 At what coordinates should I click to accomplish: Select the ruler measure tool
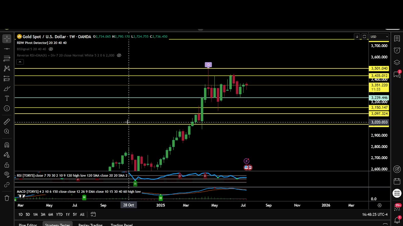[x=7, y=122]
